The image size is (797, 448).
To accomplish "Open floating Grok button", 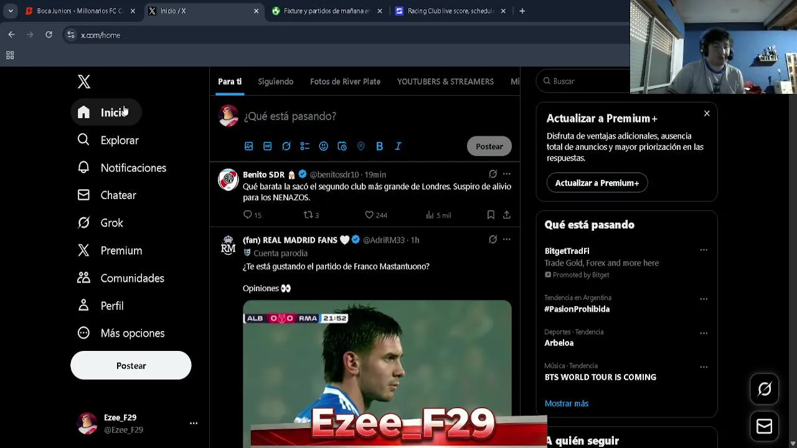I will coord(765,390).
